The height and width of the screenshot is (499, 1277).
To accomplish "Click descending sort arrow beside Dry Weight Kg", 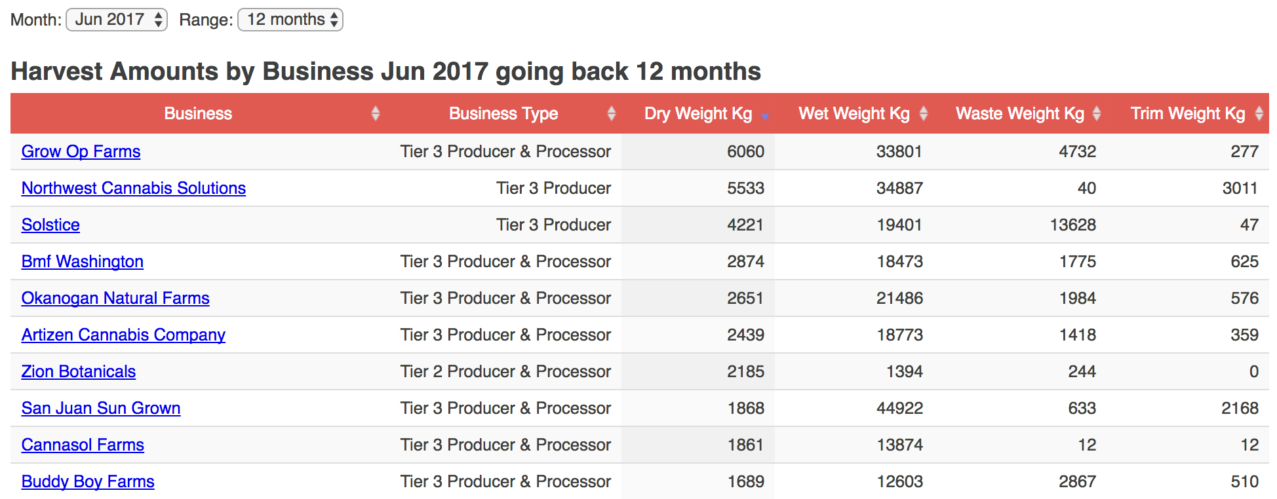I will coord(765,116).
